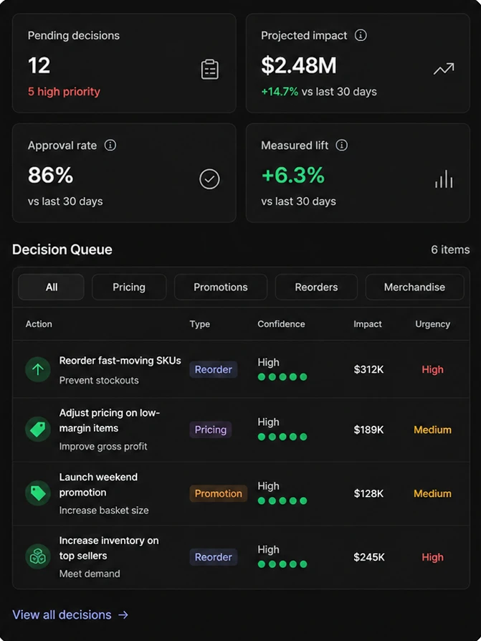Click the Projected impact info icon
The width and height of the screenshot is (481, 641).
tap(361, 35)
